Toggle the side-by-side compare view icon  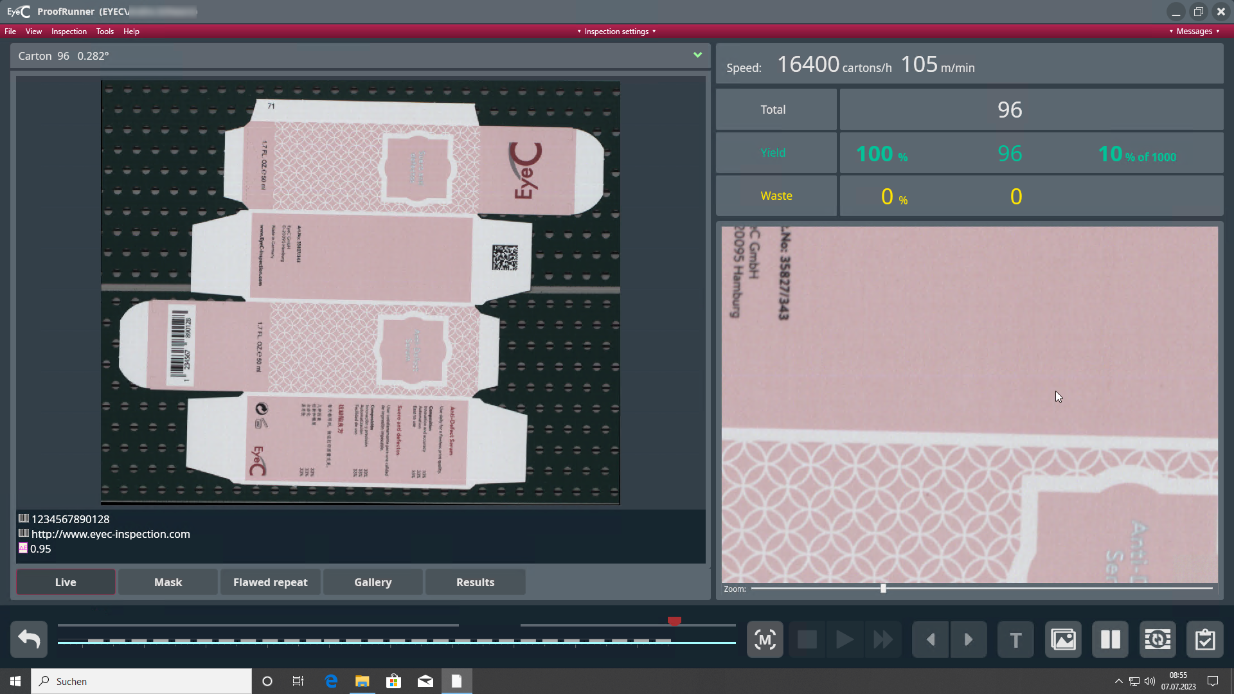coord(1110,639)
